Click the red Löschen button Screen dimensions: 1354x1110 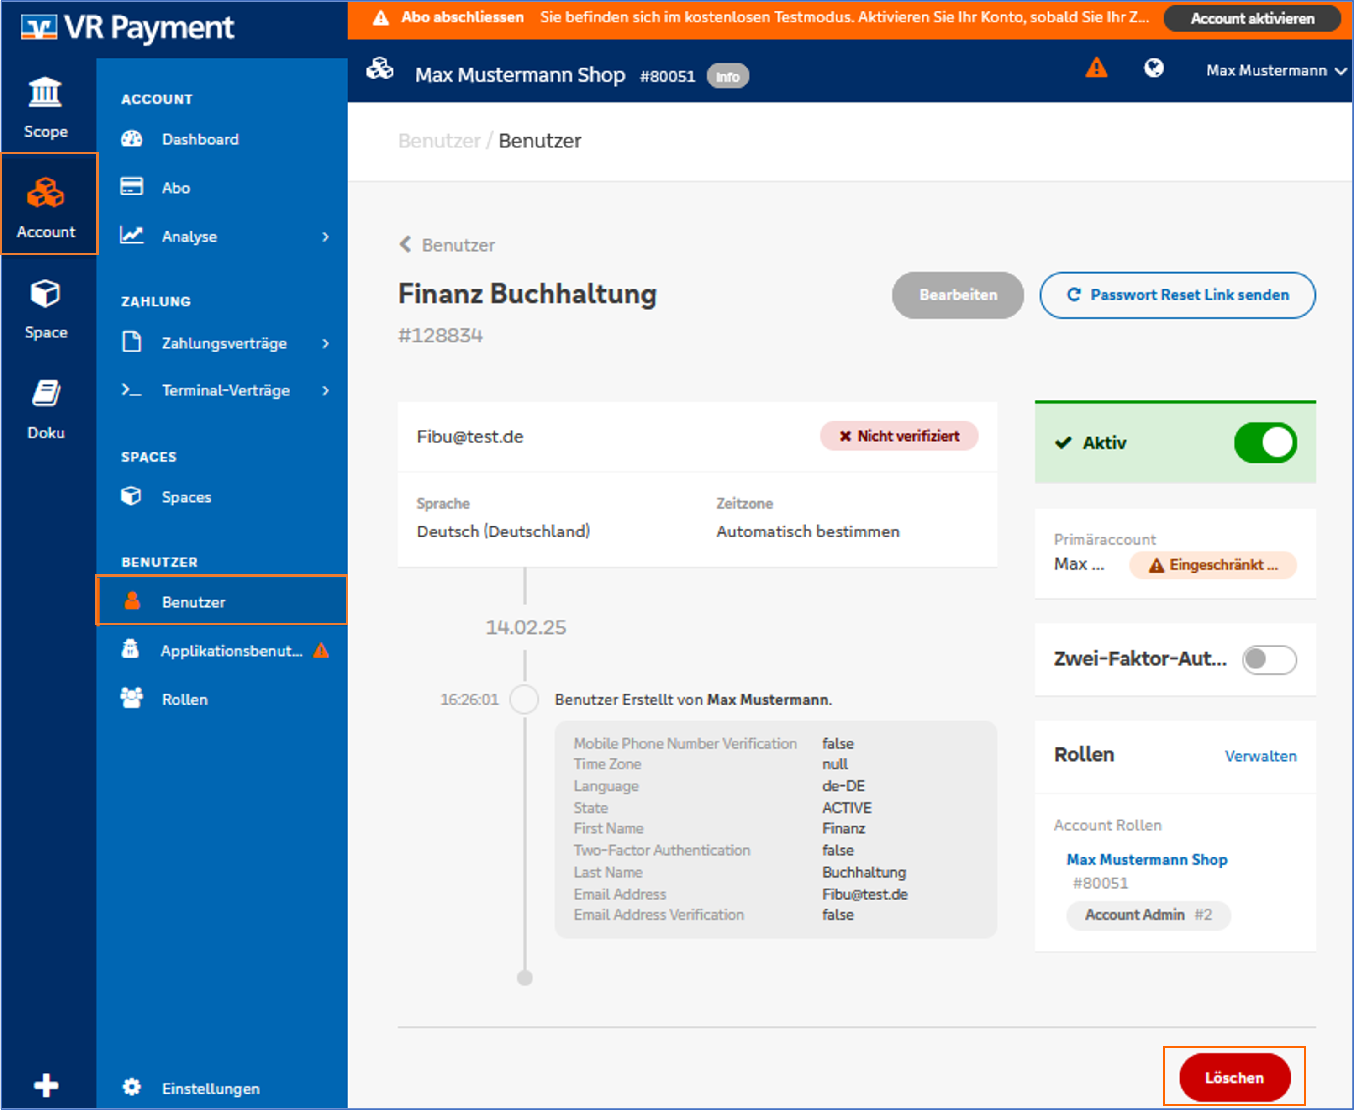(x=1234, y=1078)
